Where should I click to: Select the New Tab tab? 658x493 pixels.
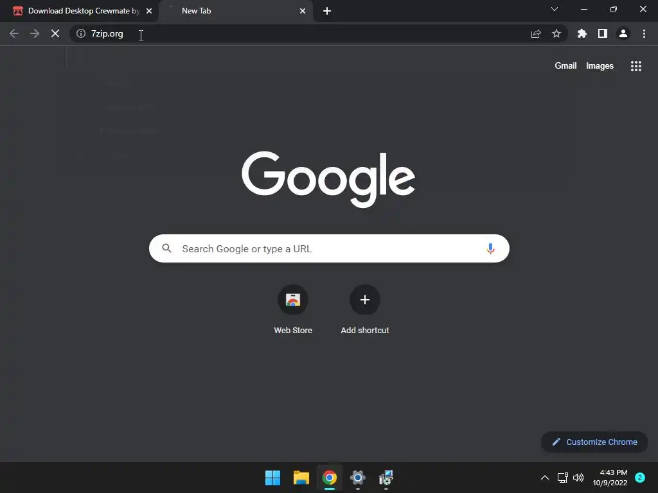tap(235, 11)
